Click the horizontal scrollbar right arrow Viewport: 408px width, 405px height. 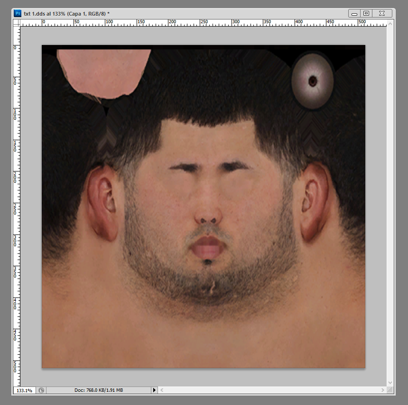coord(382,390)
